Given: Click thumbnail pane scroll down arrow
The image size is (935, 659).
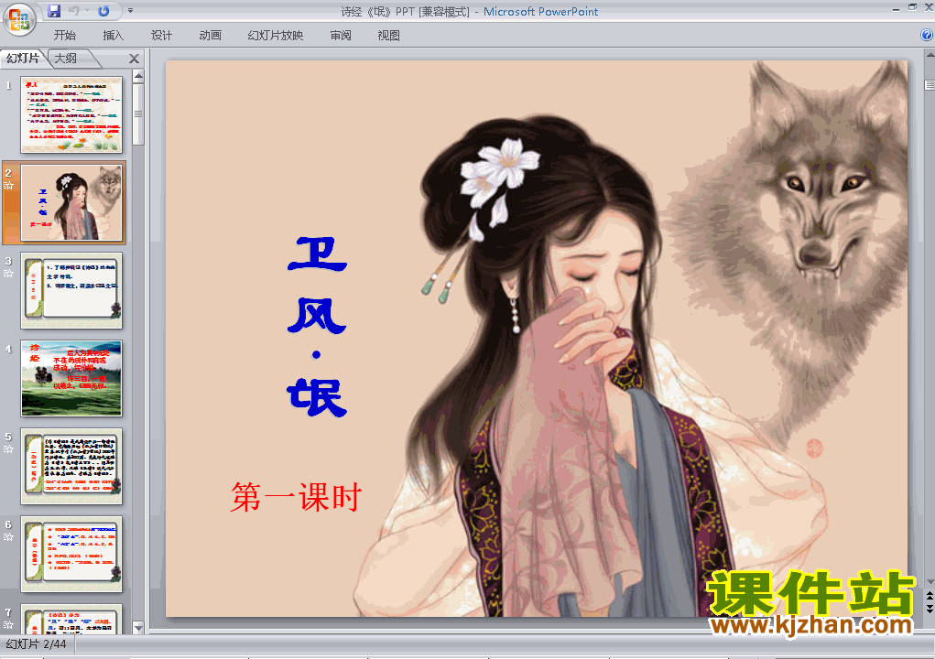Looking at the screenshot, I should pyautogui.click(x=138, y=627).
